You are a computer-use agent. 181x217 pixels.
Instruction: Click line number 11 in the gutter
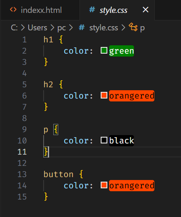pos(22,152)
